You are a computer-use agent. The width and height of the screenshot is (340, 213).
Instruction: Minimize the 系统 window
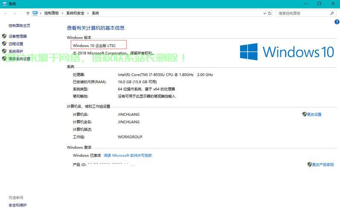pyautogui.click(x=306, y=4)
